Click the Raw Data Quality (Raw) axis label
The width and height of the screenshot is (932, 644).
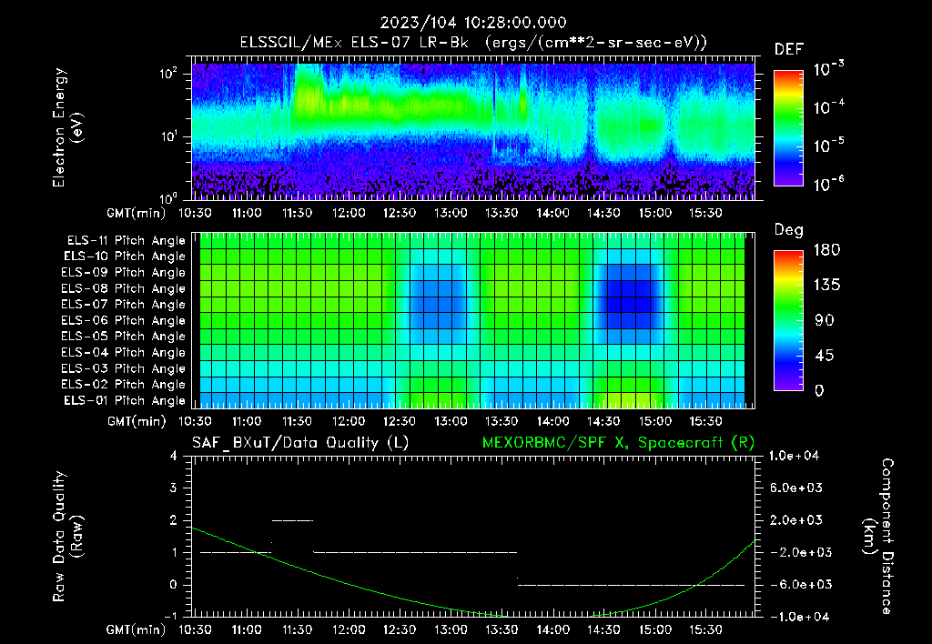coord(67,537)
